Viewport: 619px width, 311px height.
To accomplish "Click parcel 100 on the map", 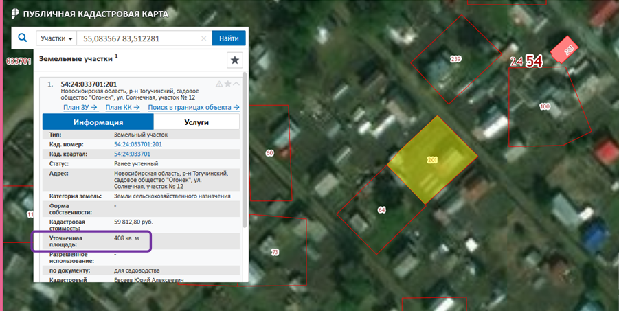I will click(x=545, y=106).
